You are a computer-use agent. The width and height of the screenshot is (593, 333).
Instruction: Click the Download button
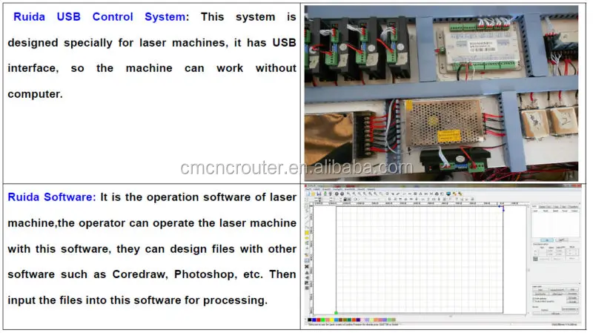pyautogui.click(x=572, y=294)
